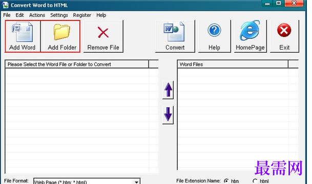The image size is (312, 184).
Task: Close the Convert Word to HTML window
Action: pos(294,3)
